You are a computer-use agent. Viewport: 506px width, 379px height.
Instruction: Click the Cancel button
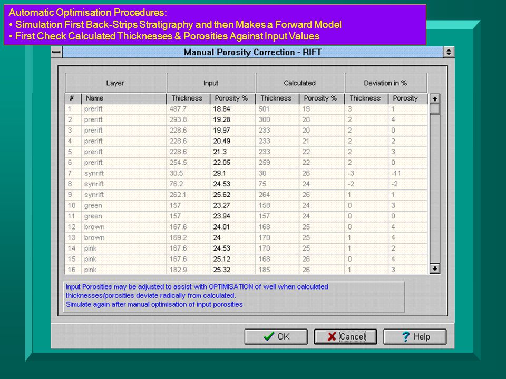(x=345, y=336)
